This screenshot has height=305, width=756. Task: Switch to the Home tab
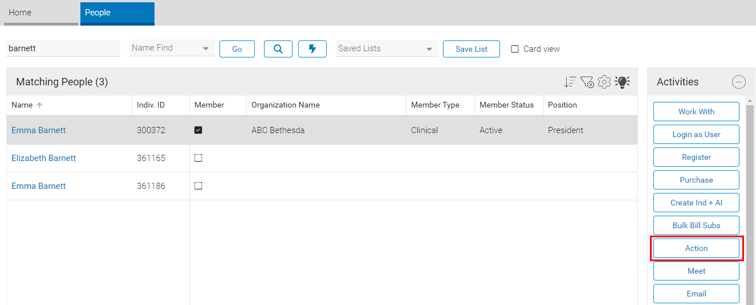41,13
